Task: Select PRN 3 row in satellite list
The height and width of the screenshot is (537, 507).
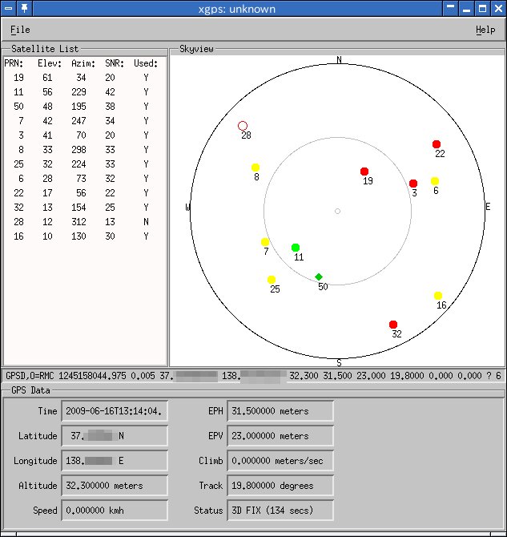Action: pyautogui.click(x=85, y=135)
